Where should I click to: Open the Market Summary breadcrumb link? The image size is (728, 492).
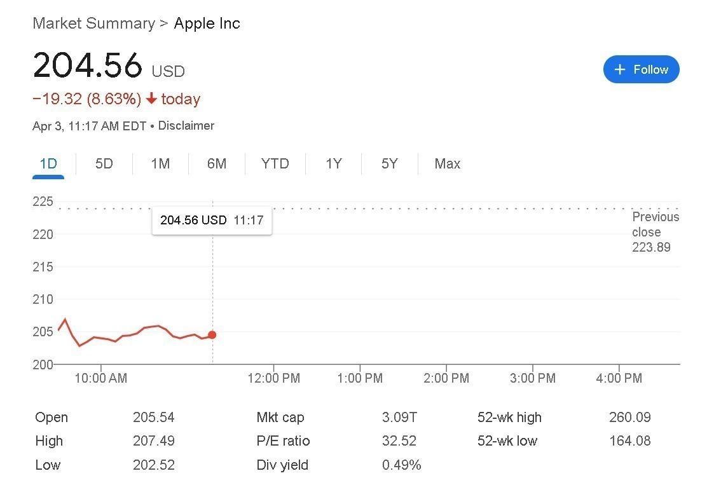93,24
